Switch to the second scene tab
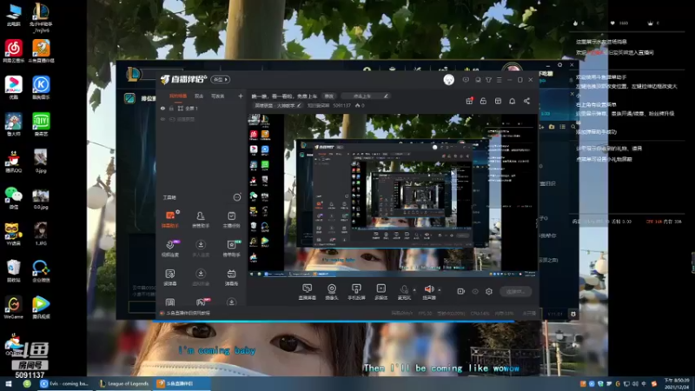Viewport: 695px width, 391px height. [x=199, y=96]
